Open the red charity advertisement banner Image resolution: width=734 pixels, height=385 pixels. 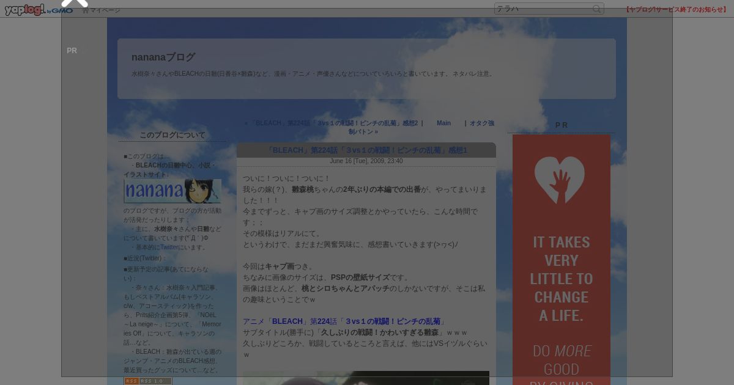coord(562,260)
